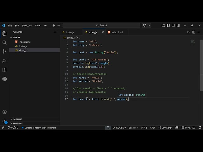Open the File menu
The width and height of the screenshot is (203, 152).
coord(10,25)
